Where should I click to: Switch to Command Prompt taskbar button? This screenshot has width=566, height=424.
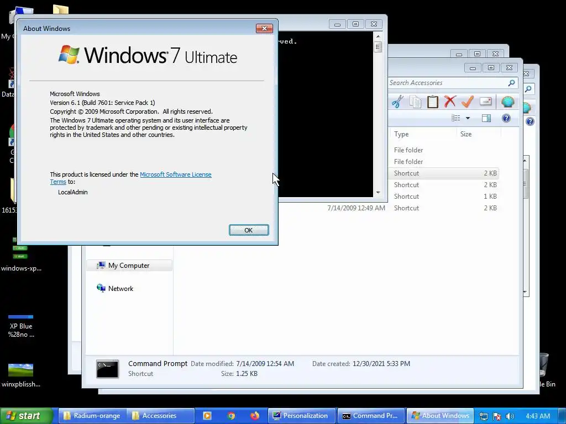click(371, 416)
